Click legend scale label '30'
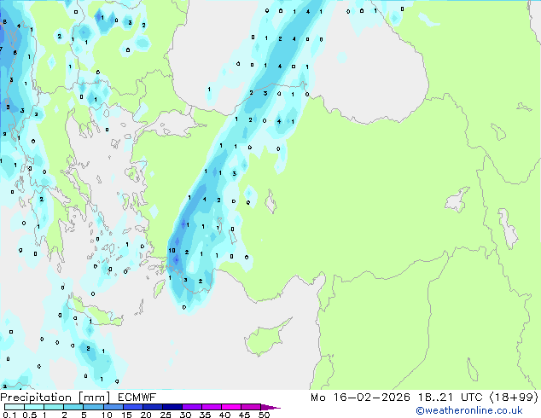Image resolution: width=541 pixels, height=418 pixels. tap(185, 415)
